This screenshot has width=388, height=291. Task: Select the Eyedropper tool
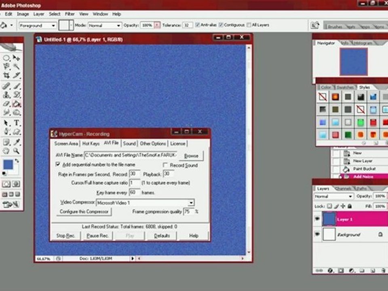[x=16, y=142]
